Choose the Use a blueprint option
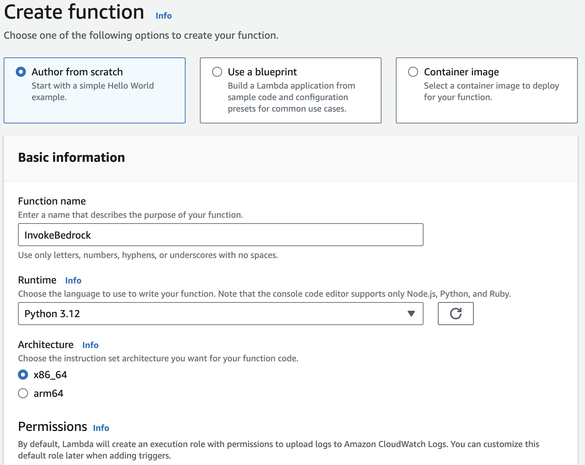The image size is (585, 465). 217,72
